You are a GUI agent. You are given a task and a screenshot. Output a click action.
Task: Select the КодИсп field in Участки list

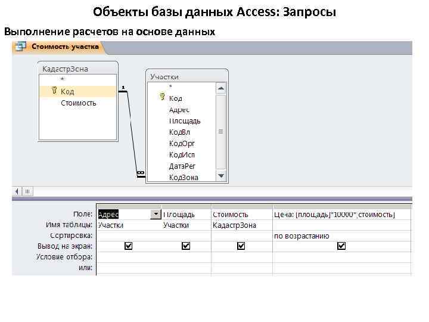(182, 155)
